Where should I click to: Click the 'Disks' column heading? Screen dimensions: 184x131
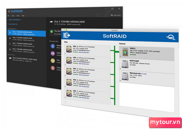point(66,42)
